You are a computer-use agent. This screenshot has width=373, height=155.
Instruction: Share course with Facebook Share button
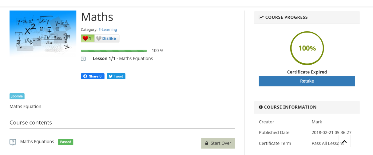pos(93,76)
